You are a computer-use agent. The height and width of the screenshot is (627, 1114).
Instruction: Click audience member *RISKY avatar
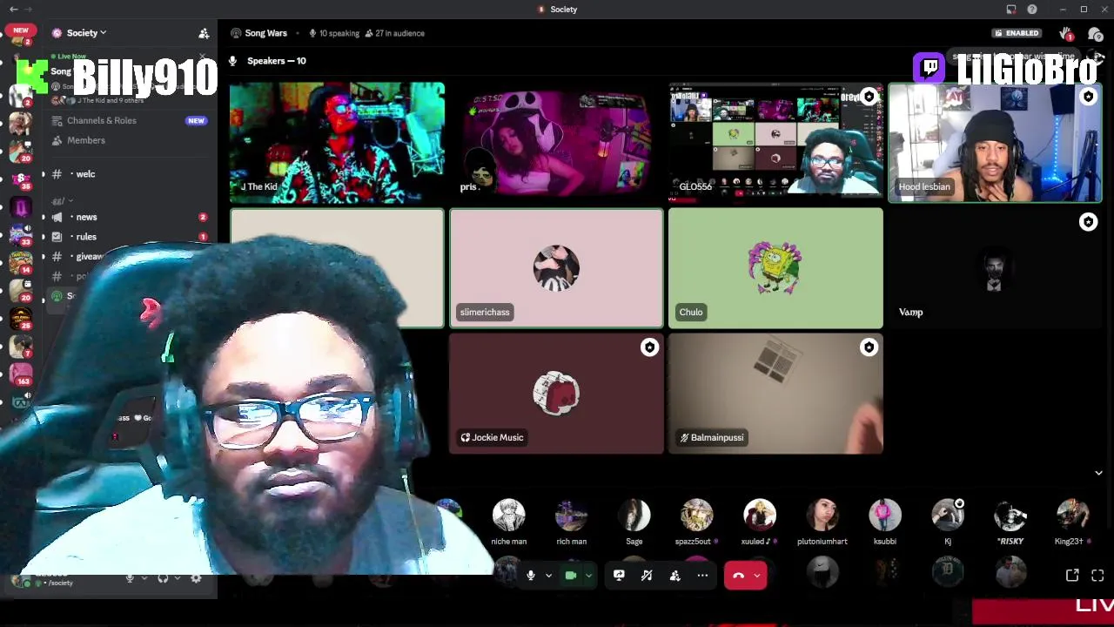(1010, 515)
